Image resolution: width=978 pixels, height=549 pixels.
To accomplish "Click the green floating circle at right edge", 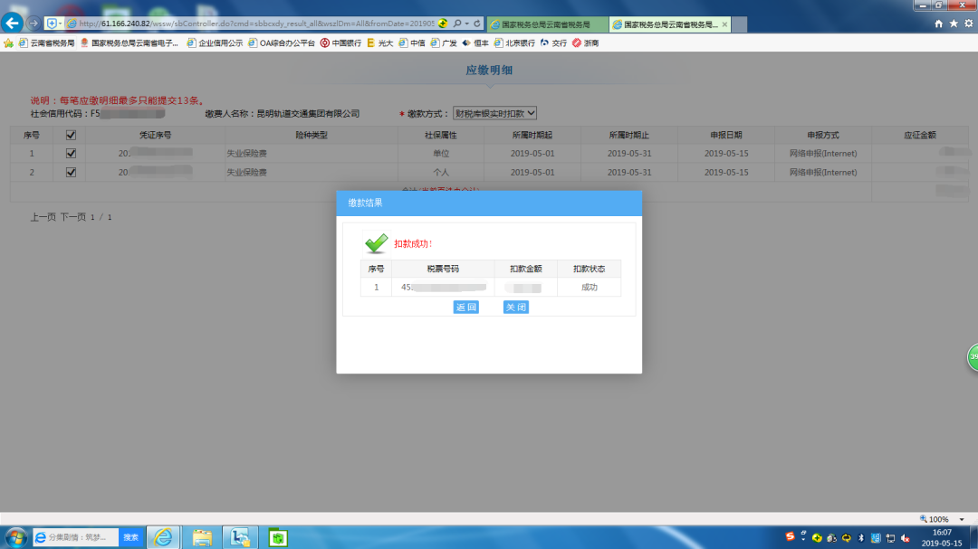I will (973, 357).
